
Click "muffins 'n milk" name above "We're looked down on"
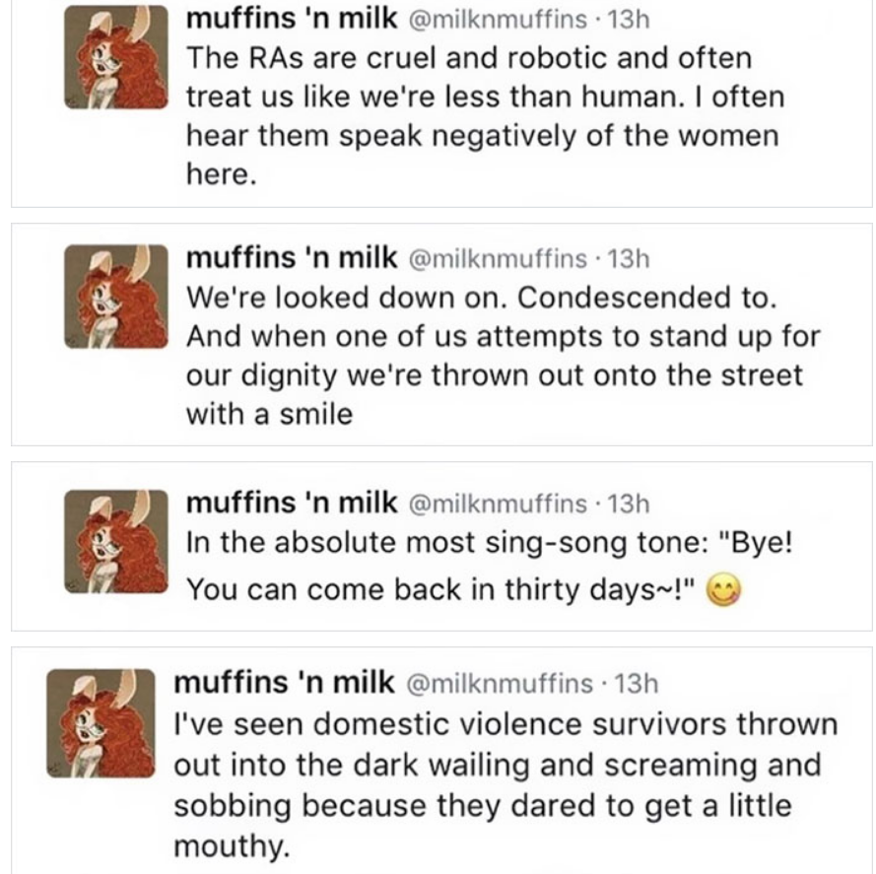coord(290,259)
